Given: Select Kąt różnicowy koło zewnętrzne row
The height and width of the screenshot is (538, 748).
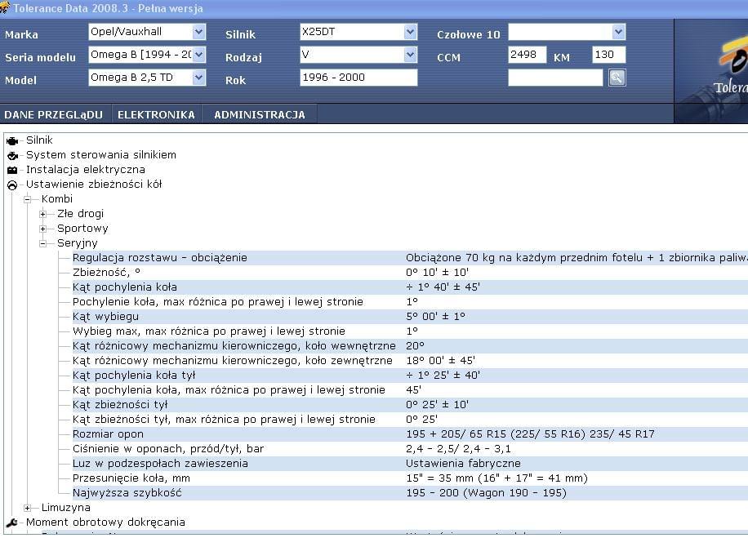Looking at the screenshot, I should (x=410, y=361).
